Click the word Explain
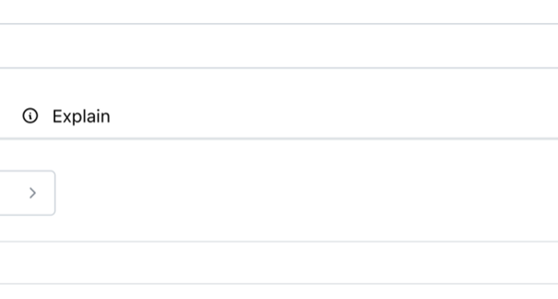 point(81,116)
